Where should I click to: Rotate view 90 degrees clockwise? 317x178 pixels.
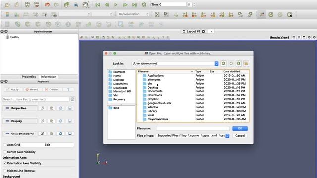tap(240, 14)
